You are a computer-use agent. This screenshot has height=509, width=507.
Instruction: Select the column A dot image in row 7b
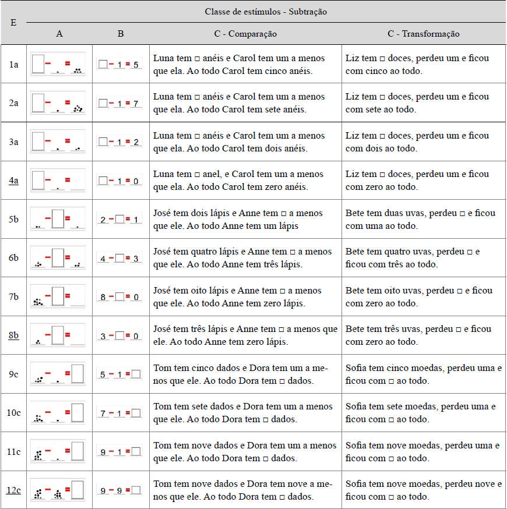pos(58,296)
